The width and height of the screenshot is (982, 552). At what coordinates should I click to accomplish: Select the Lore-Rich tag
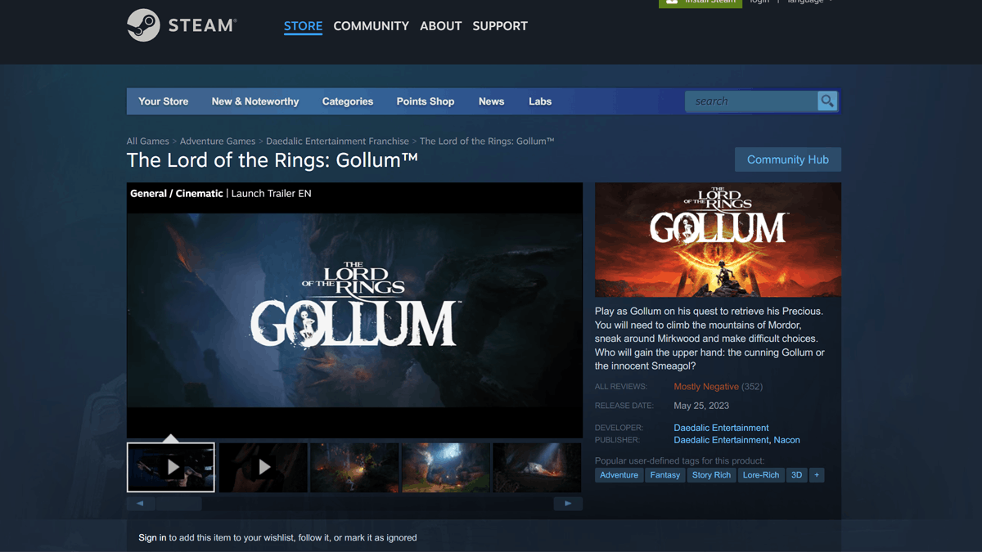pos(761,475)
